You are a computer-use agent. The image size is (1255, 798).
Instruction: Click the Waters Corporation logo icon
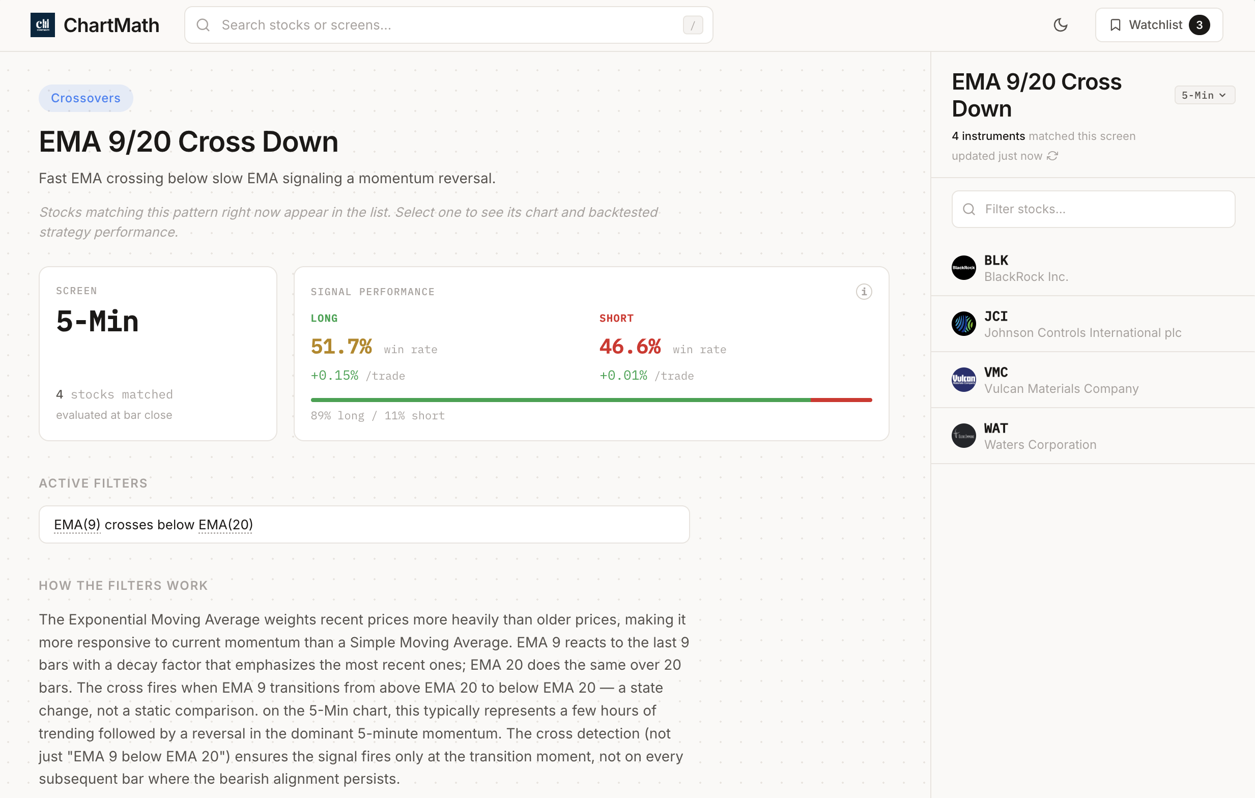(x=963, y=436)
